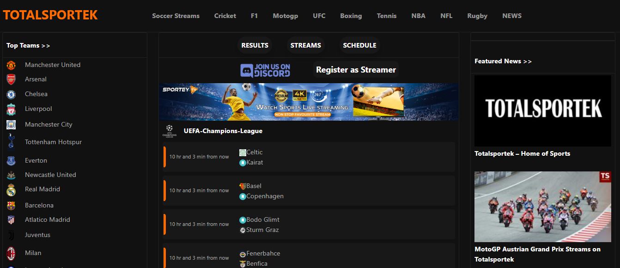Image resolution: width=620 pixels, height=268 pixels.
Task: Open the Join Us On Discord link
Action: click(x=265, y=70)
